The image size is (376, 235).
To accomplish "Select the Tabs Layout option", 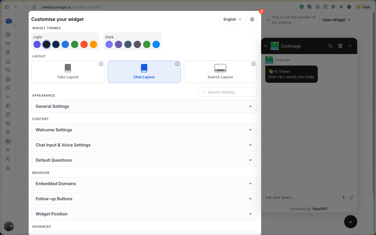I will click(x=68, y=72).
